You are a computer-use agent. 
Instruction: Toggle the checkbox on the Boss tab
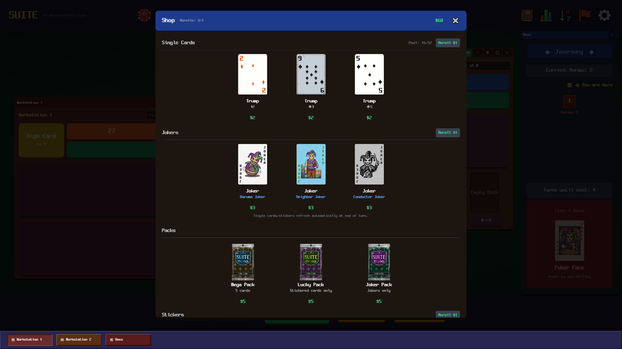pyautogui.click(x=111, y=340)
